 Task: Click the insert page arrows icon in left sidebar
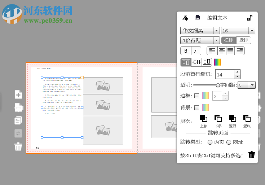tap(19, 107)
